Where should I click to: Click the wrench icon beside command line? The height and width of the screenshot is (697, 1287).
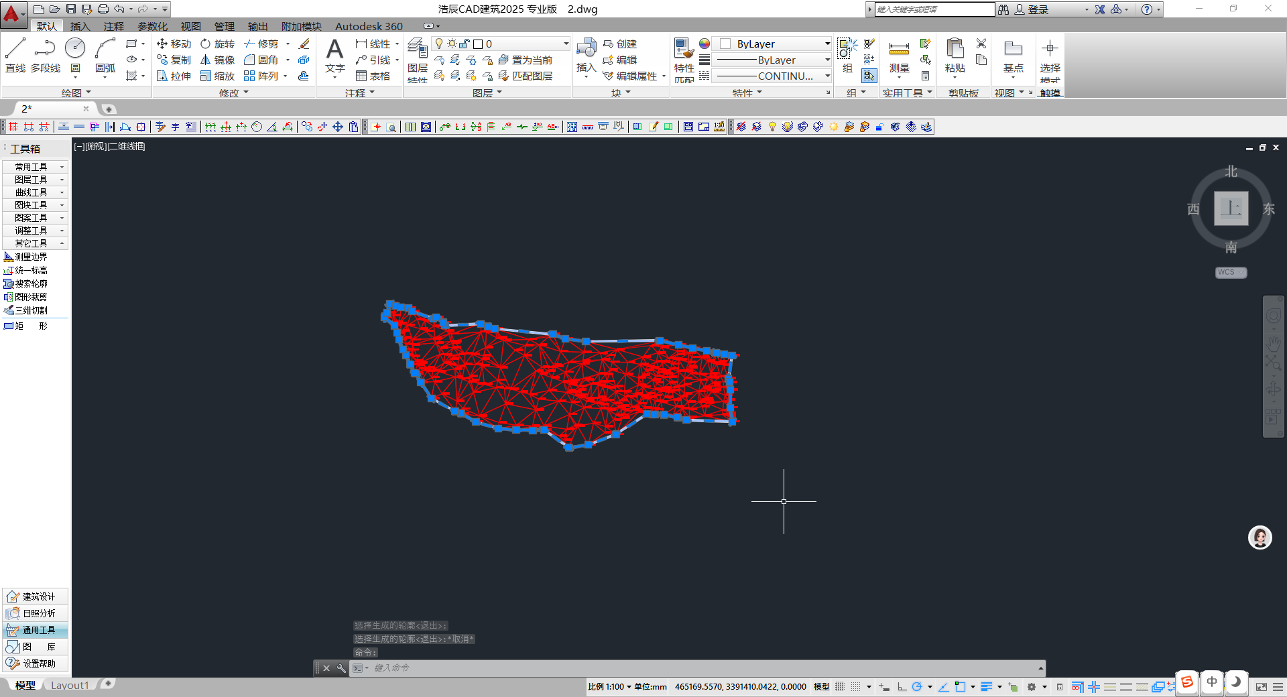click(341, 668)
